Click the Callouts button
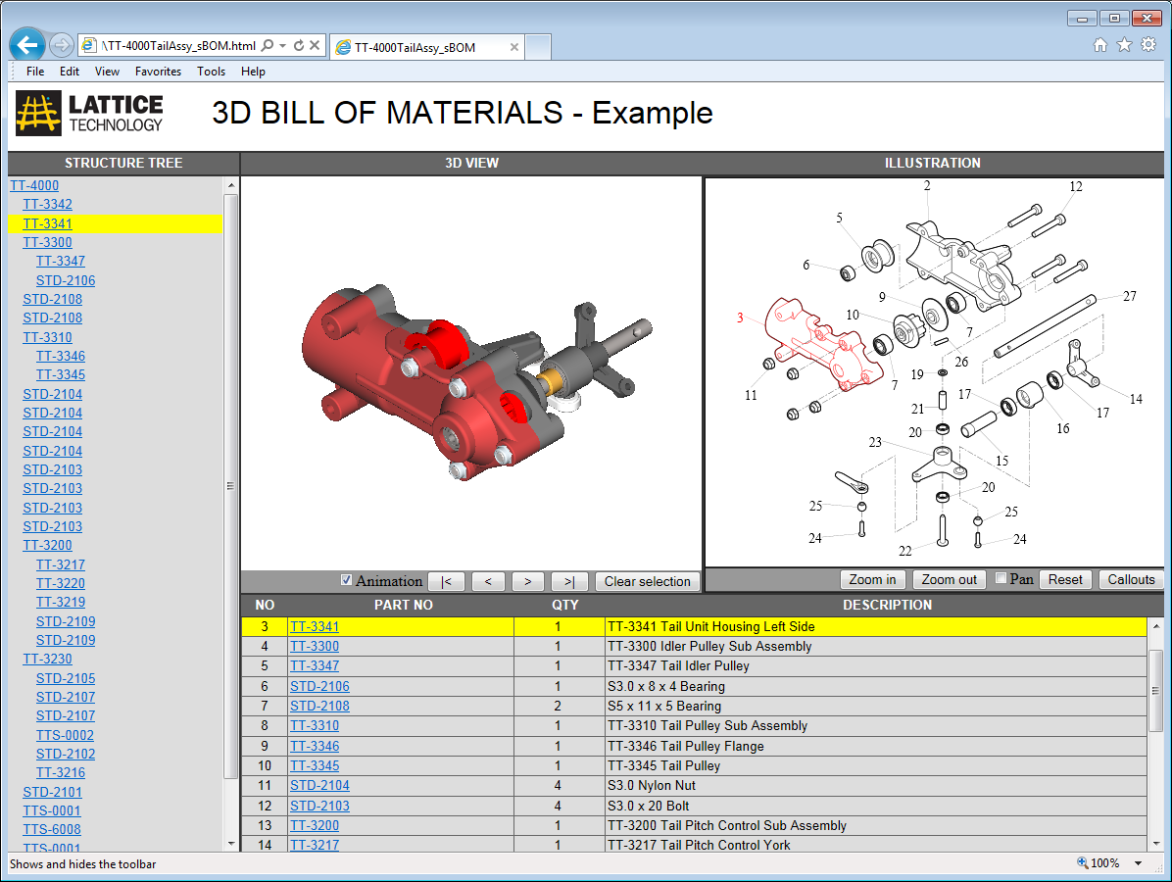 pos(1131,579)
